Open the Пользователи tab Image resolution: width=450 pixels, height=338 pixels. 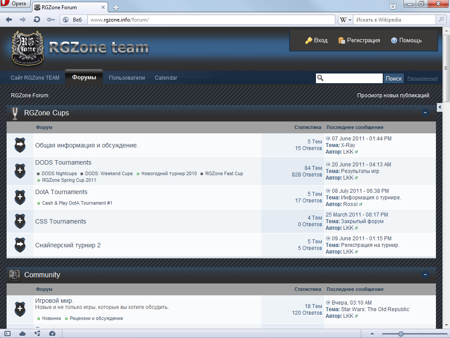127,77
